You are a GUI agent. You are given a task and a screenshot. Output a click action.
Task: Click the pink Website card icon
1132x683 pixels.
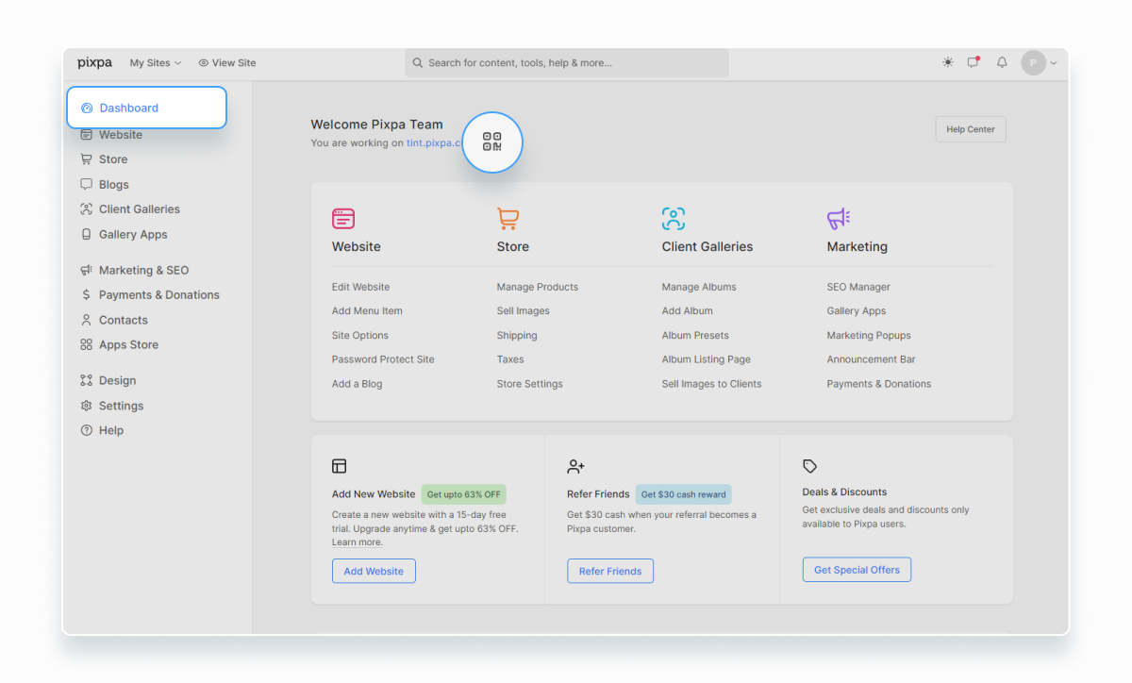(x=343, y=219)
